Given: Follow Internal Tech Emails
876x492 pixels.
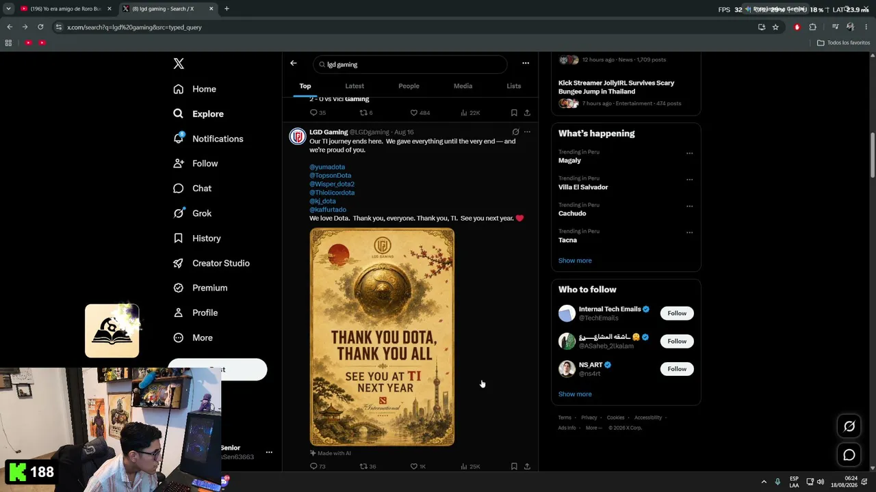Looking at the screenshot, I should pos(677,313).
